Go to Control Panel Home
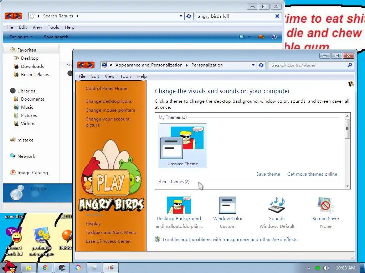The width and height of the screenshot is (365, 273). coord(106,88)
